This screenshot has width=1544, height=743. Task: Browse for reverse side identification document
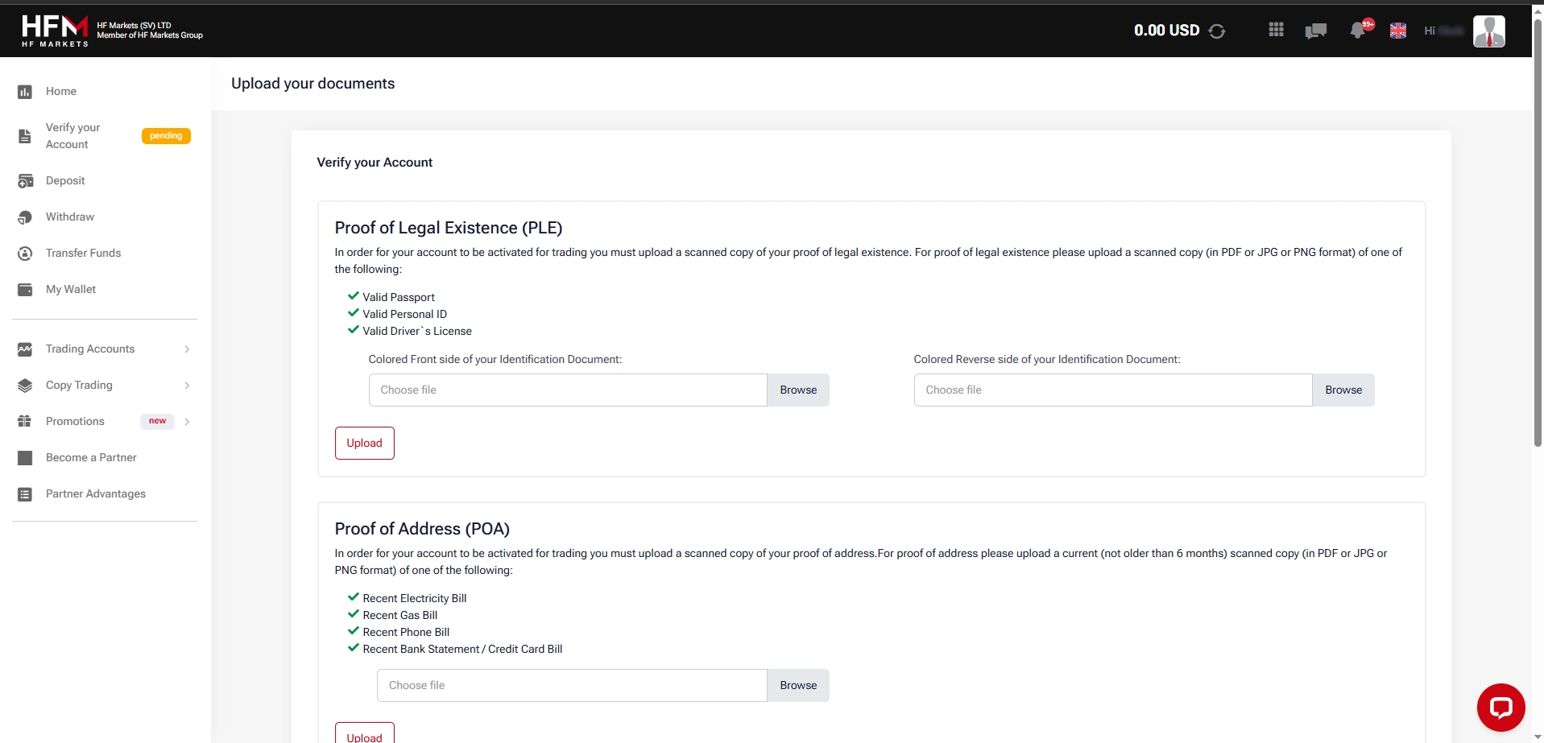click(x=1343, y=390)
